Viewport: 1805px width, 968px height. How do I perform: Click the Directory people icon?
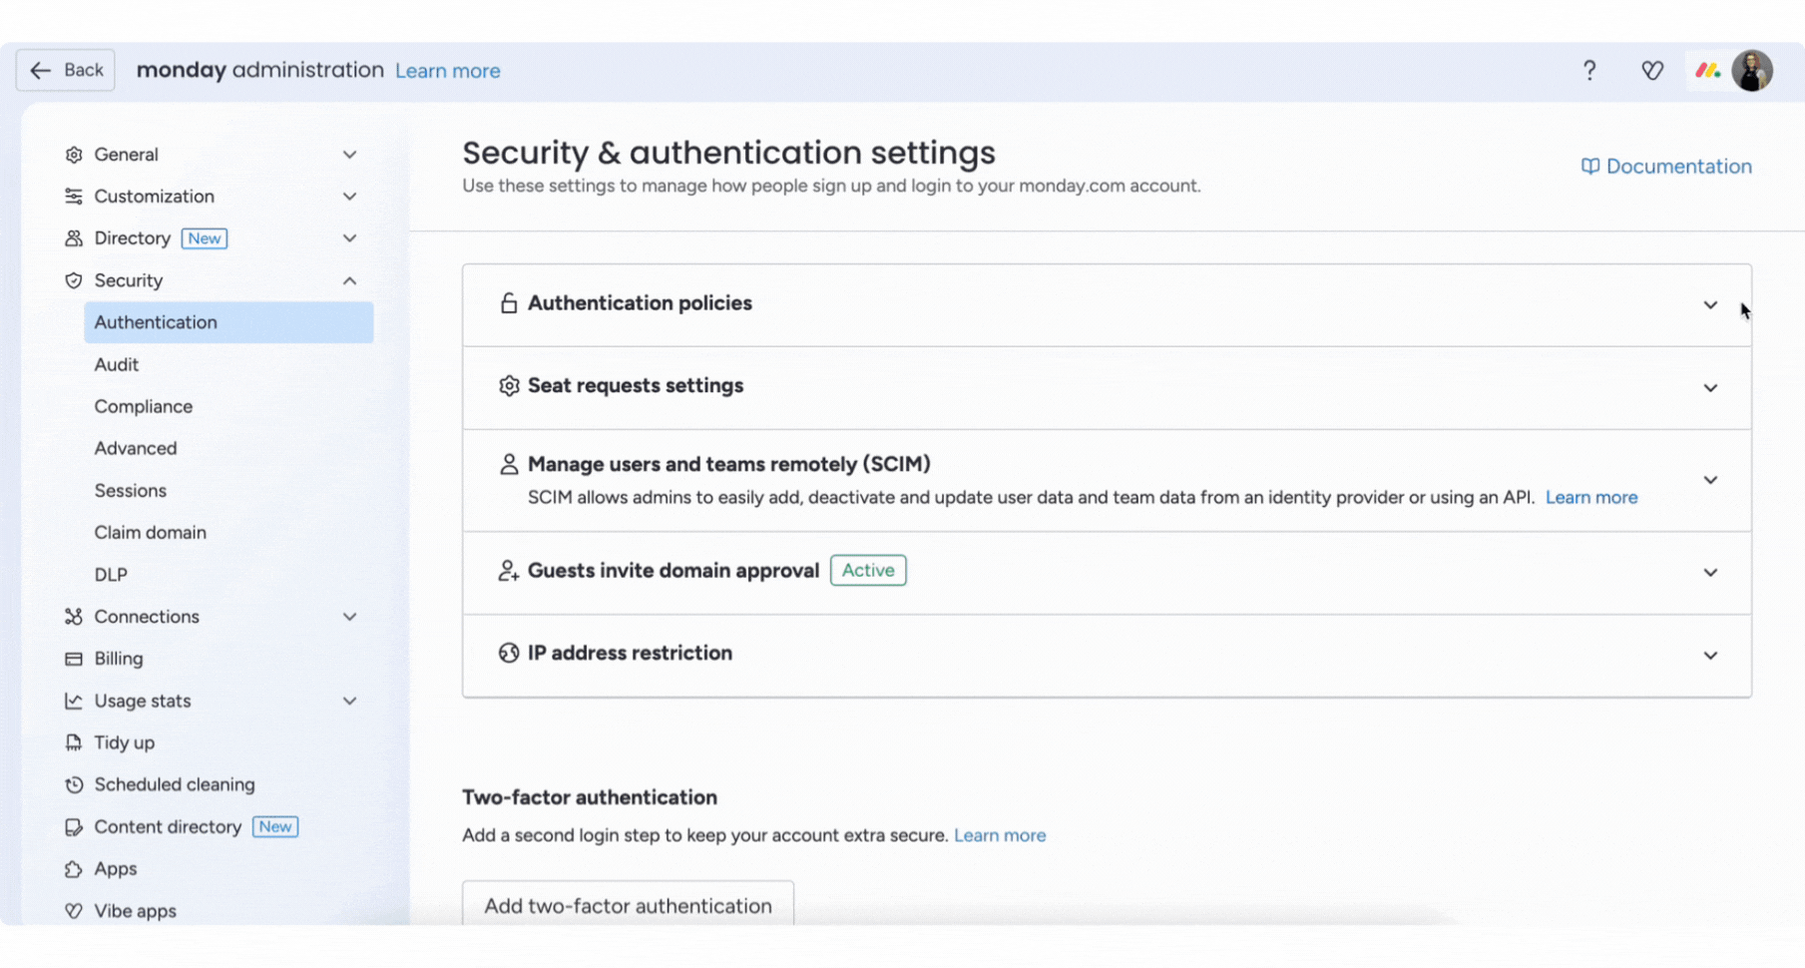click(x=74, y=239)
